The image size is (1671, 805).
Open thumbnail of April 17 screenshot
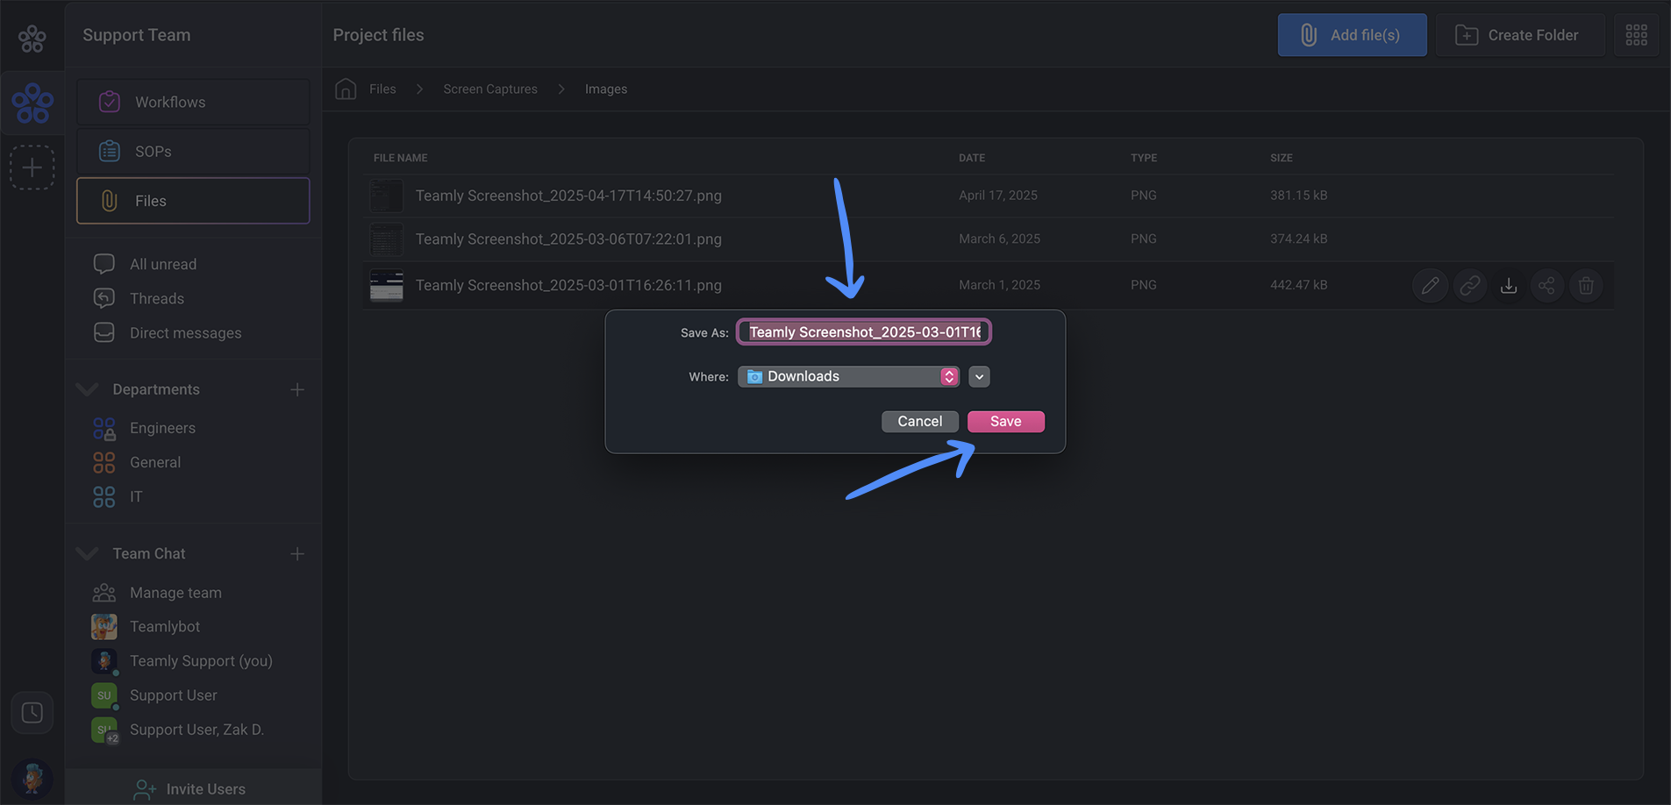386,196
